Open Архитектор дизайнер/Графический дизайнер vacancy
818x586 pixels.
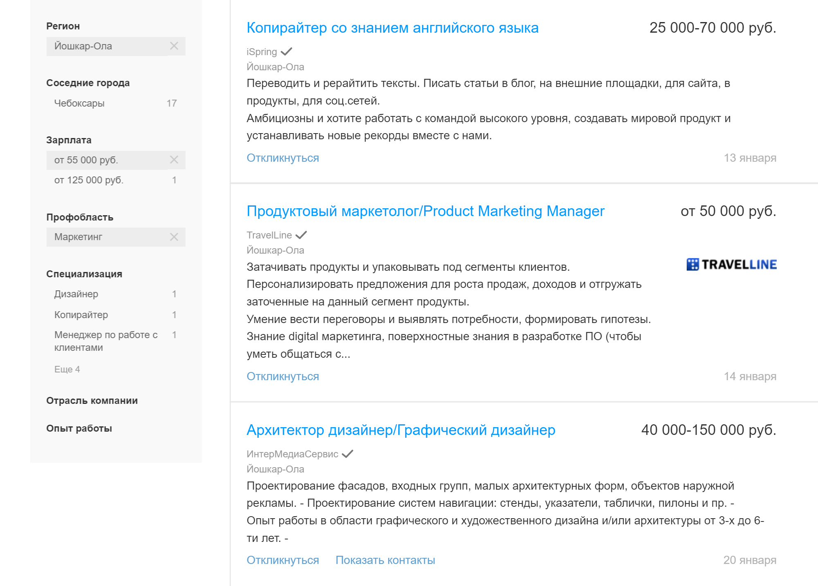[401, 430]
